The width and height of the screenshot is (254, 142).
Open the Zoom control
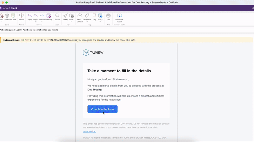tap(57, 17)
